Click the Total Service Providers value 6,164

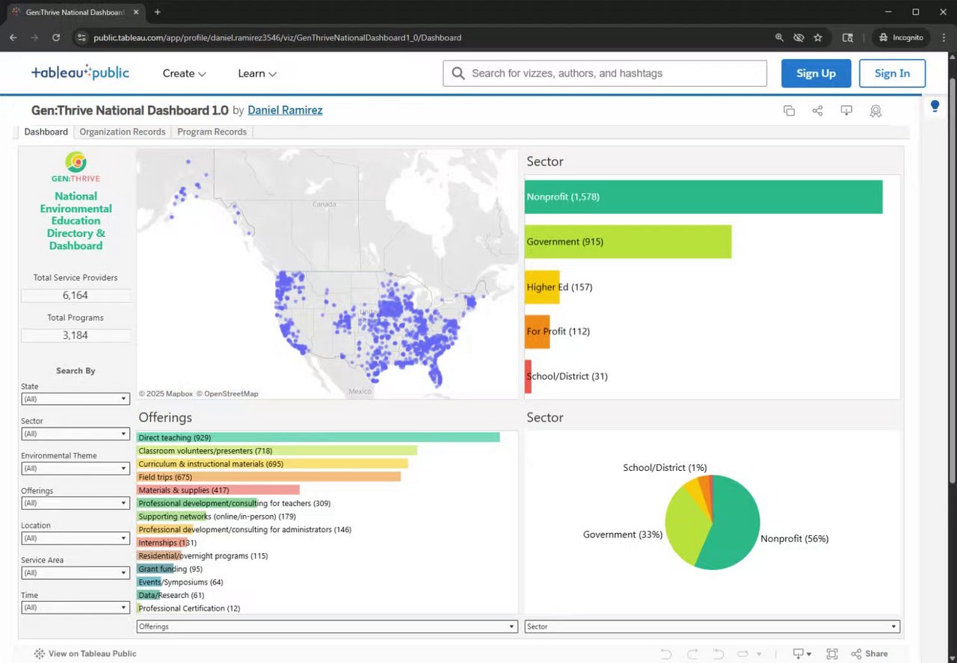[76, 296]
